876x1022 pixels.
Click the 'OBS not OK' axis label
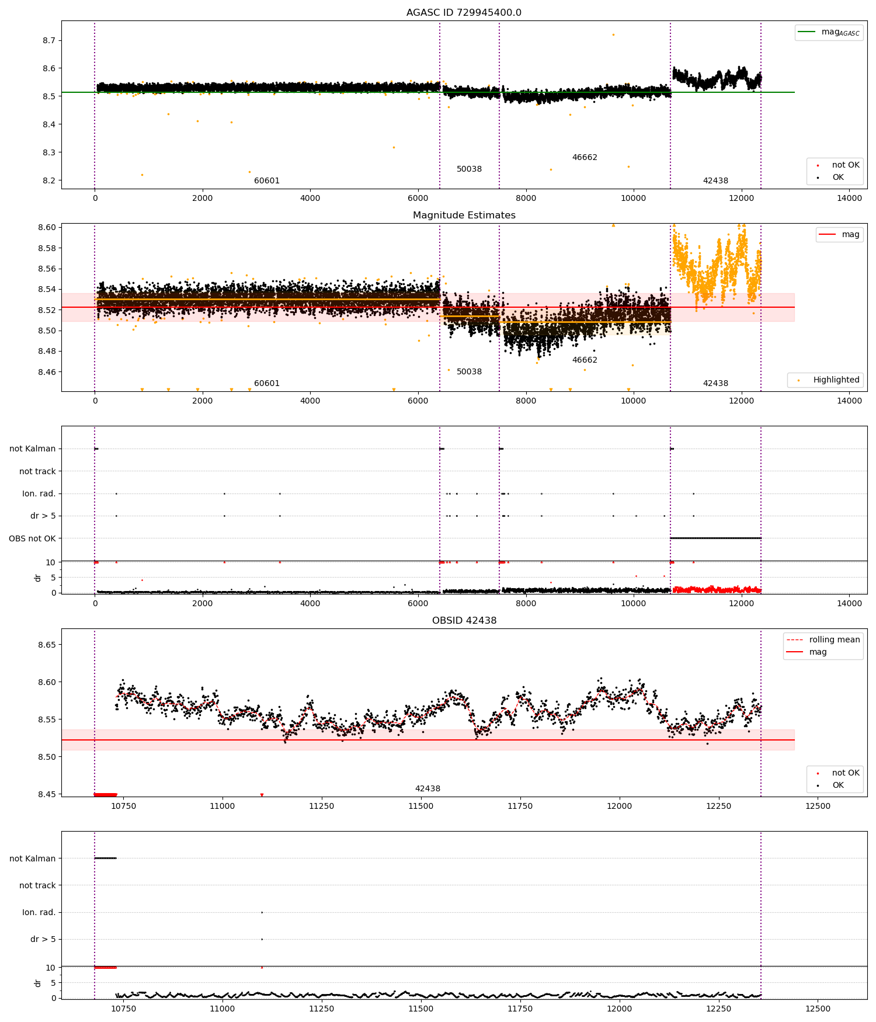(32, 538)
